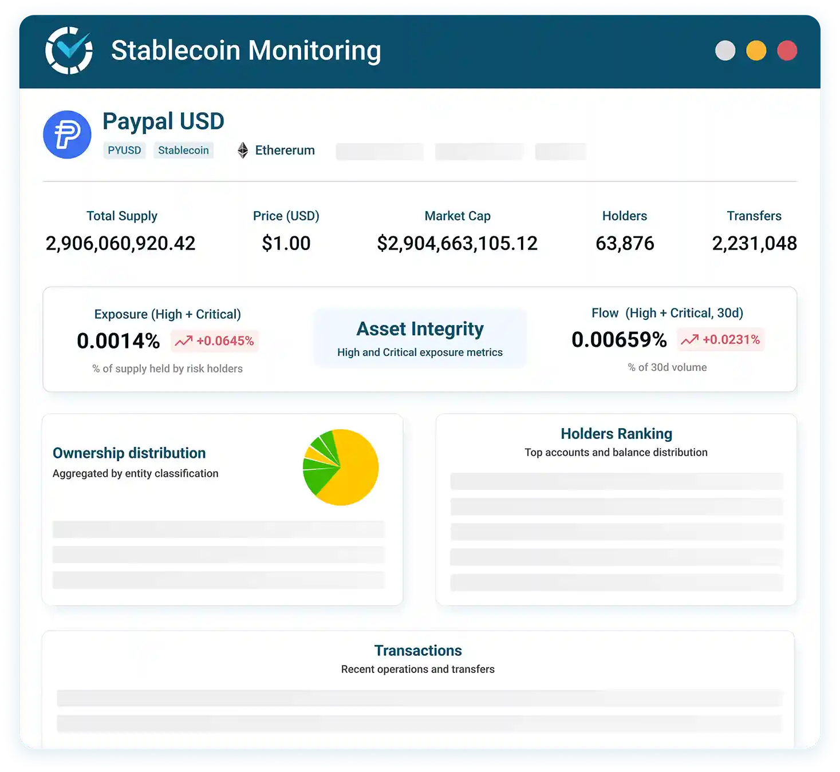Click the ownership distribution pie chart
The width and height of the screenshot is (840, 772).
click(x=341, y=468)
